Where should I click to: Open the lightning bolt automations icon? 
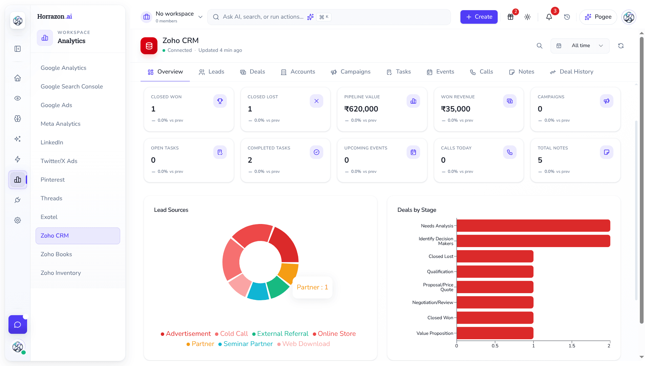[18, 159]
